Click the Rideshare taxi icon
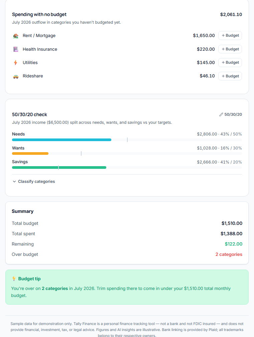This screenshot has height=337, width=254. (x=16, y=76)
